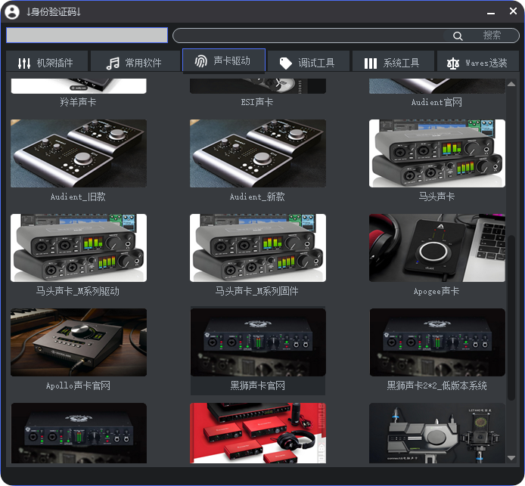This screenshot has width=525, height=486.
Task: Click the bottom-row Black Lion interface thumbnail
Action: 79,433
